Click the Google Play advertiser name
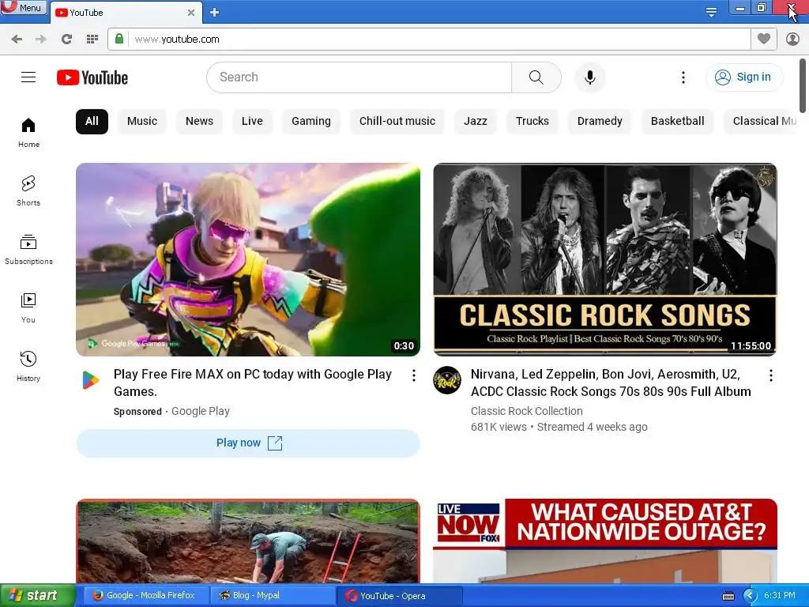This screenshot has height=607, width=809. (200, 411)
